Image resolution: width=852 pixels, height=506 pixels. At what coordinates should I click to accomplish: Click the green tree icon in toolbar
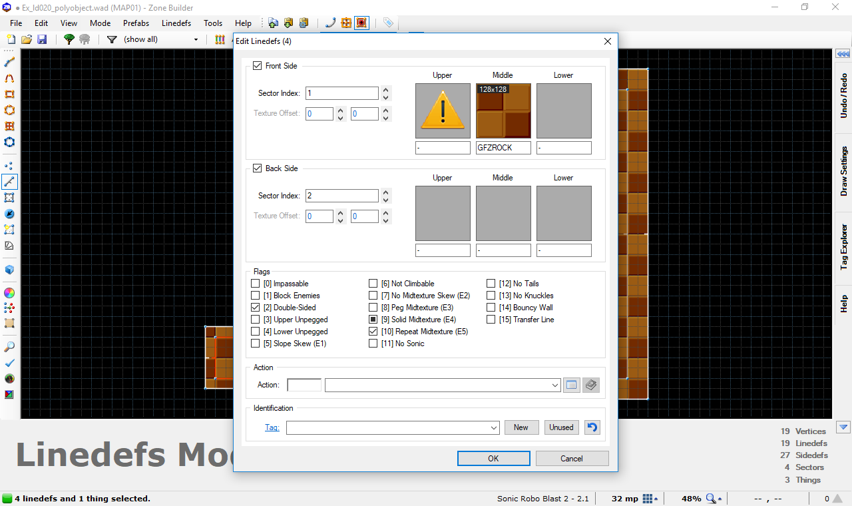coord(69,40)
